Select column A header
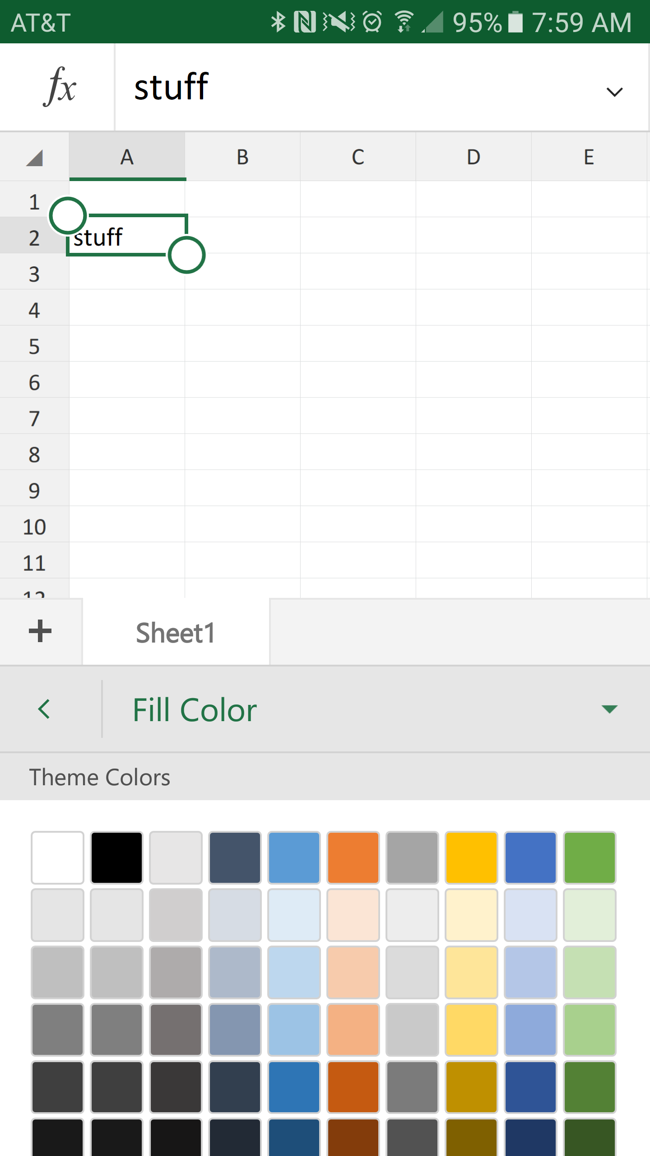Image resolution: width=650 pixels, height=1156 pixels. pos(127,157)
